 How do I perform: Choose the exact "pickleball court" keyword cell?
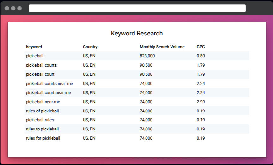[40, 74]
